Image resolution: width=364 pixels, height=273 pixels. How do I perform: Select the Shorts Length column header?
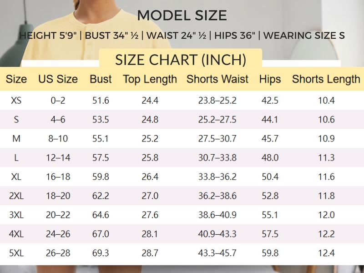click(326, 79)
